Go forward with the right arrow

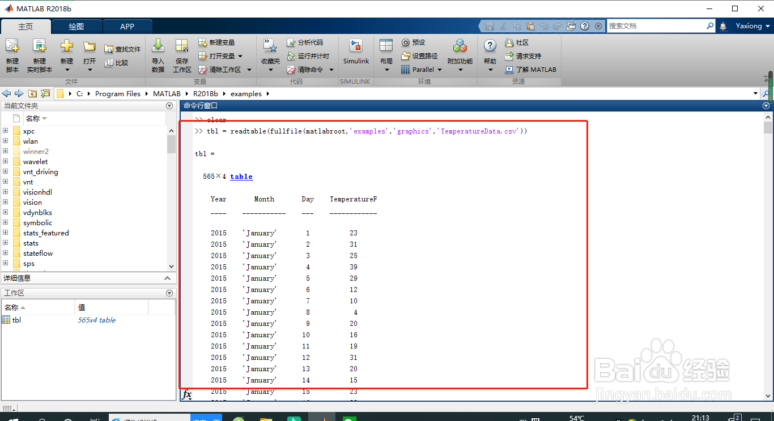click(x=19, y=93)
